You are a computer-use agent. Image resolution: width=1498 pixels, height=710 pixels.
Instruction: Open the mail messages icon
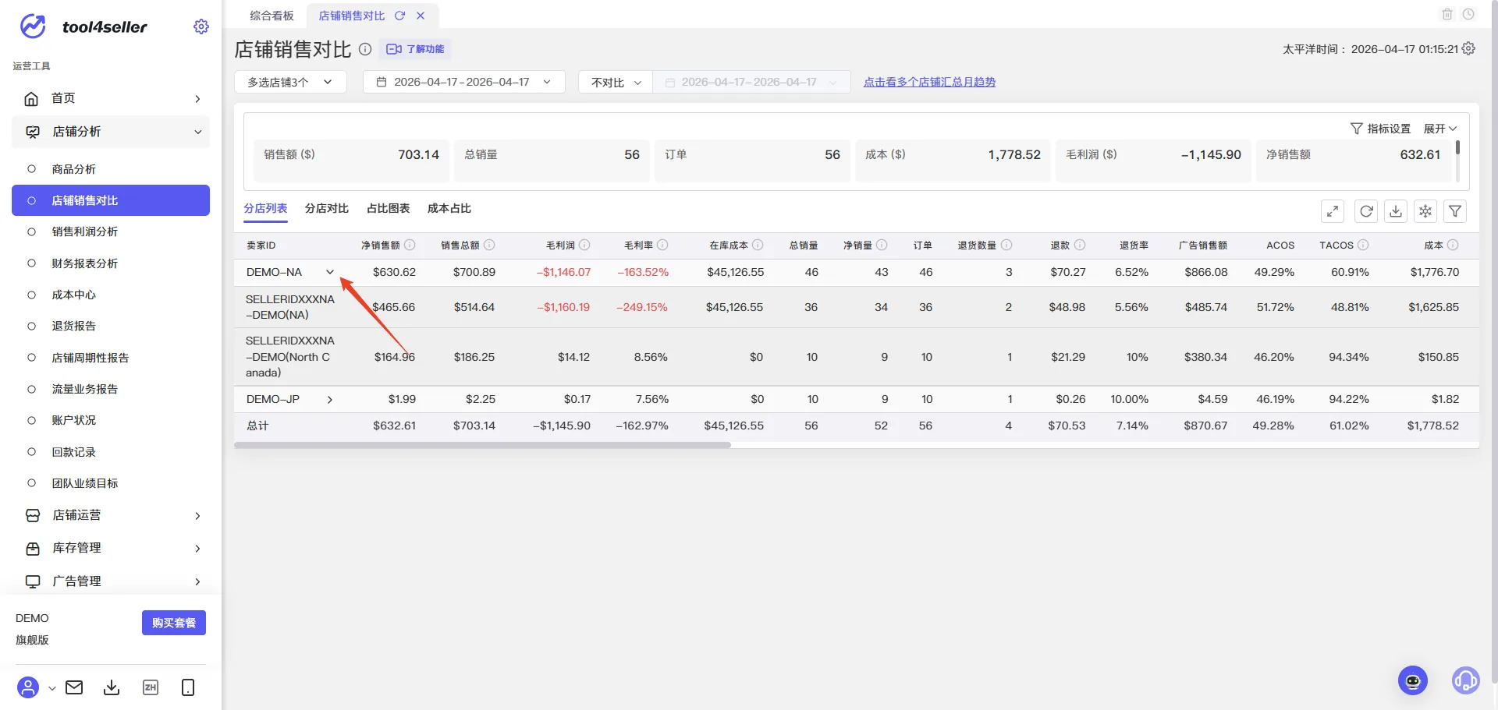point(74,687)
